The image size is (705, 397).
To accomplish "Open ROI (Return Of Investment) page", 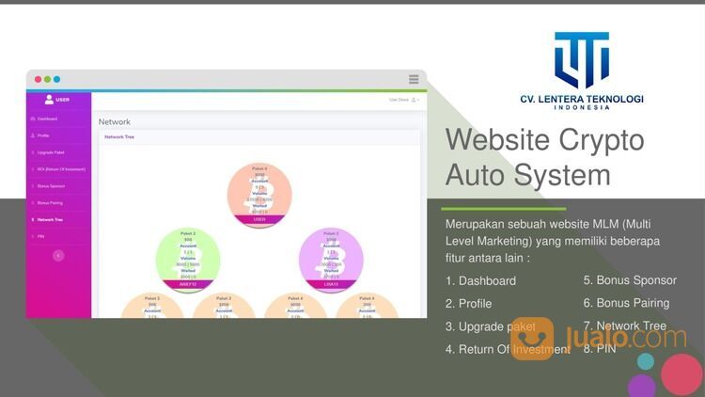I will tap(61, 169).
